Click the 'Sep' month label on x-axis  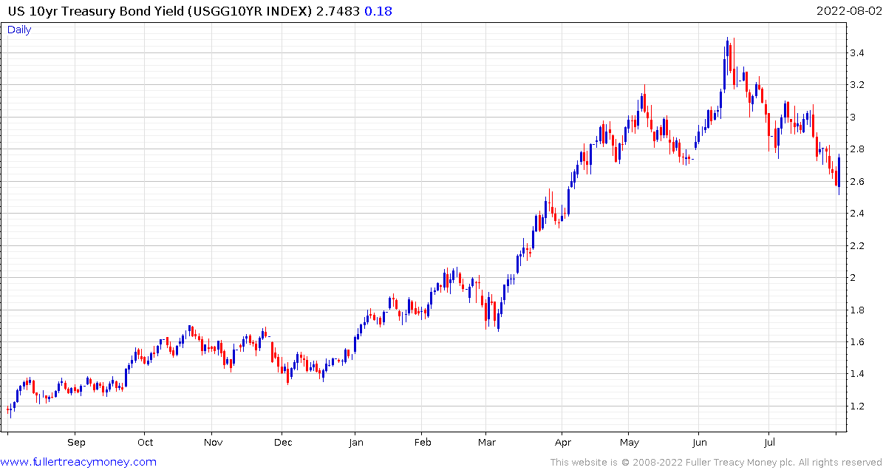pyautogui.click(x=76, y=442)
